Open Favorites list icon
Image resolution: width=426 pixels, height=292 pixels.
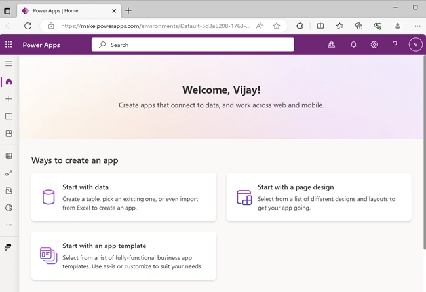(x=339, y=26)
